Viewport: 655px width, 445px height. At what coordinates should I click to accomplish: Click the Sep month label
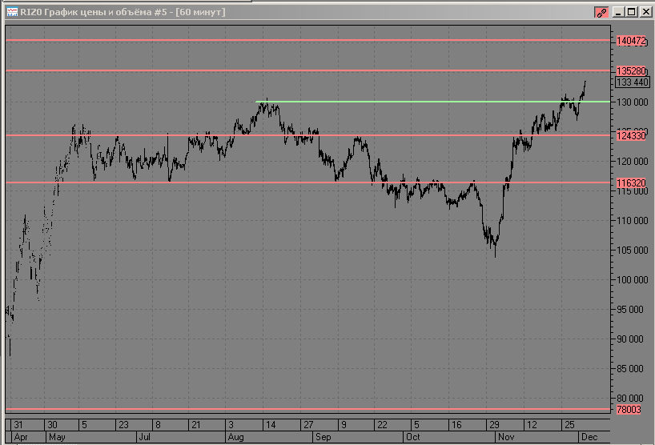point(323,438)
